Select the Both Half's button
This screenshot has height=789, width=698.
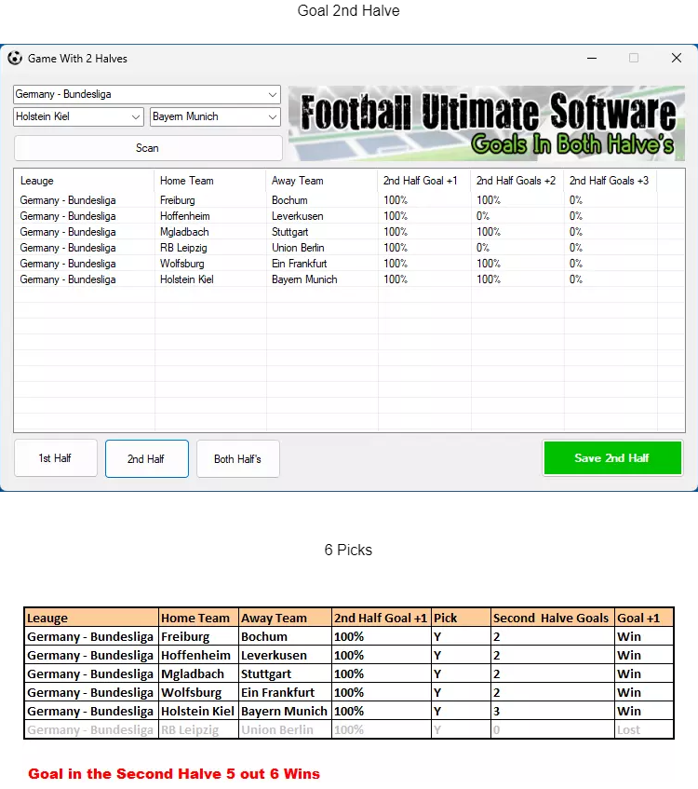tap(238, 459)
